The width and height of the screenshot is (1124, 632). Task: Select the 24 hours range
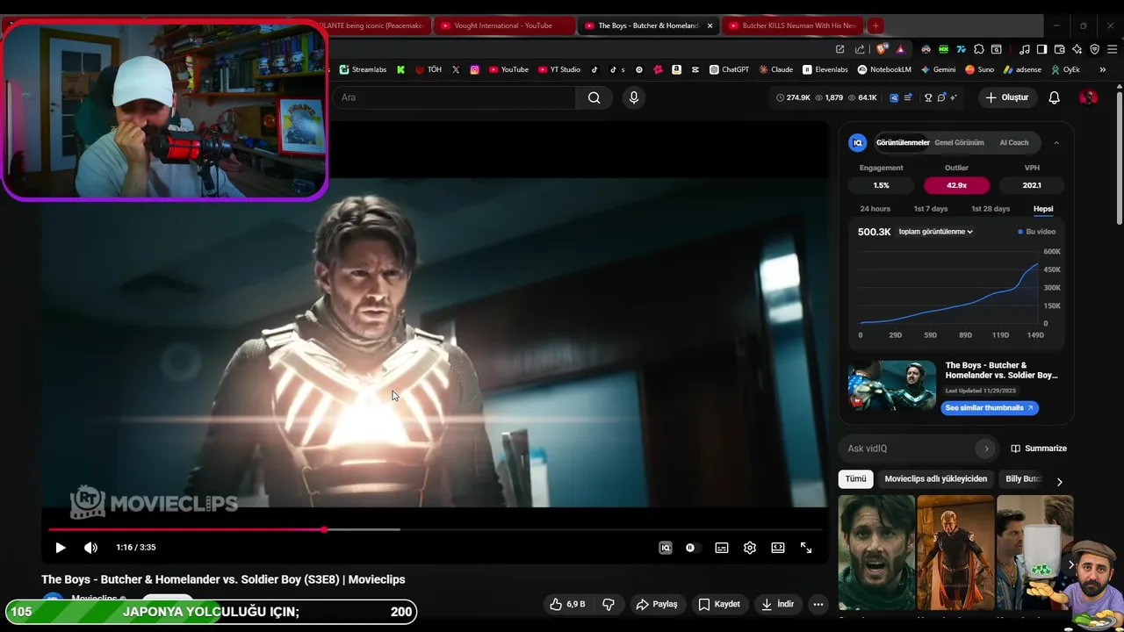coord(875,209)
